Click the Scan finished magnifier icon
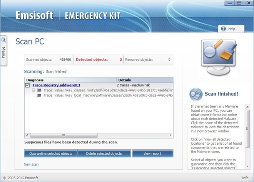The height and width of the screenshot is (182, 254). [x=196, y=94]
